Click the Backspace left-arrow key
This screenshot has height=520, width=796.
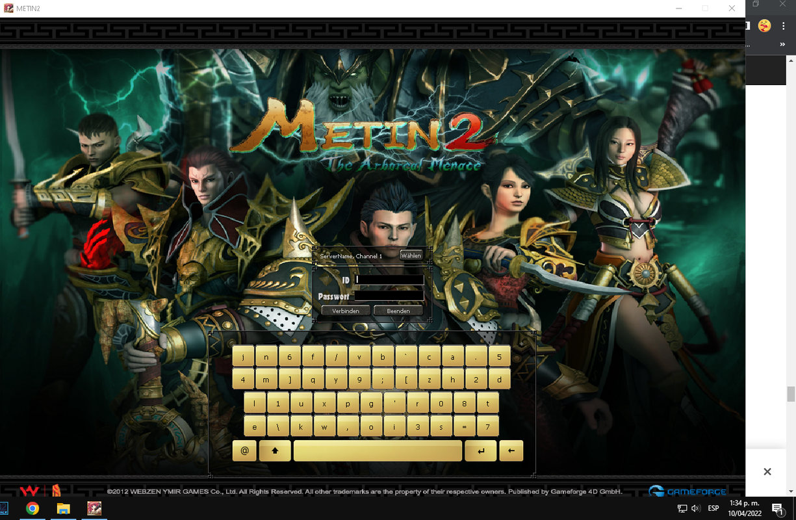(511, 450)
